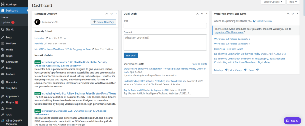
Task: Click the What's on your mind content box
Action: click(165, 43)
